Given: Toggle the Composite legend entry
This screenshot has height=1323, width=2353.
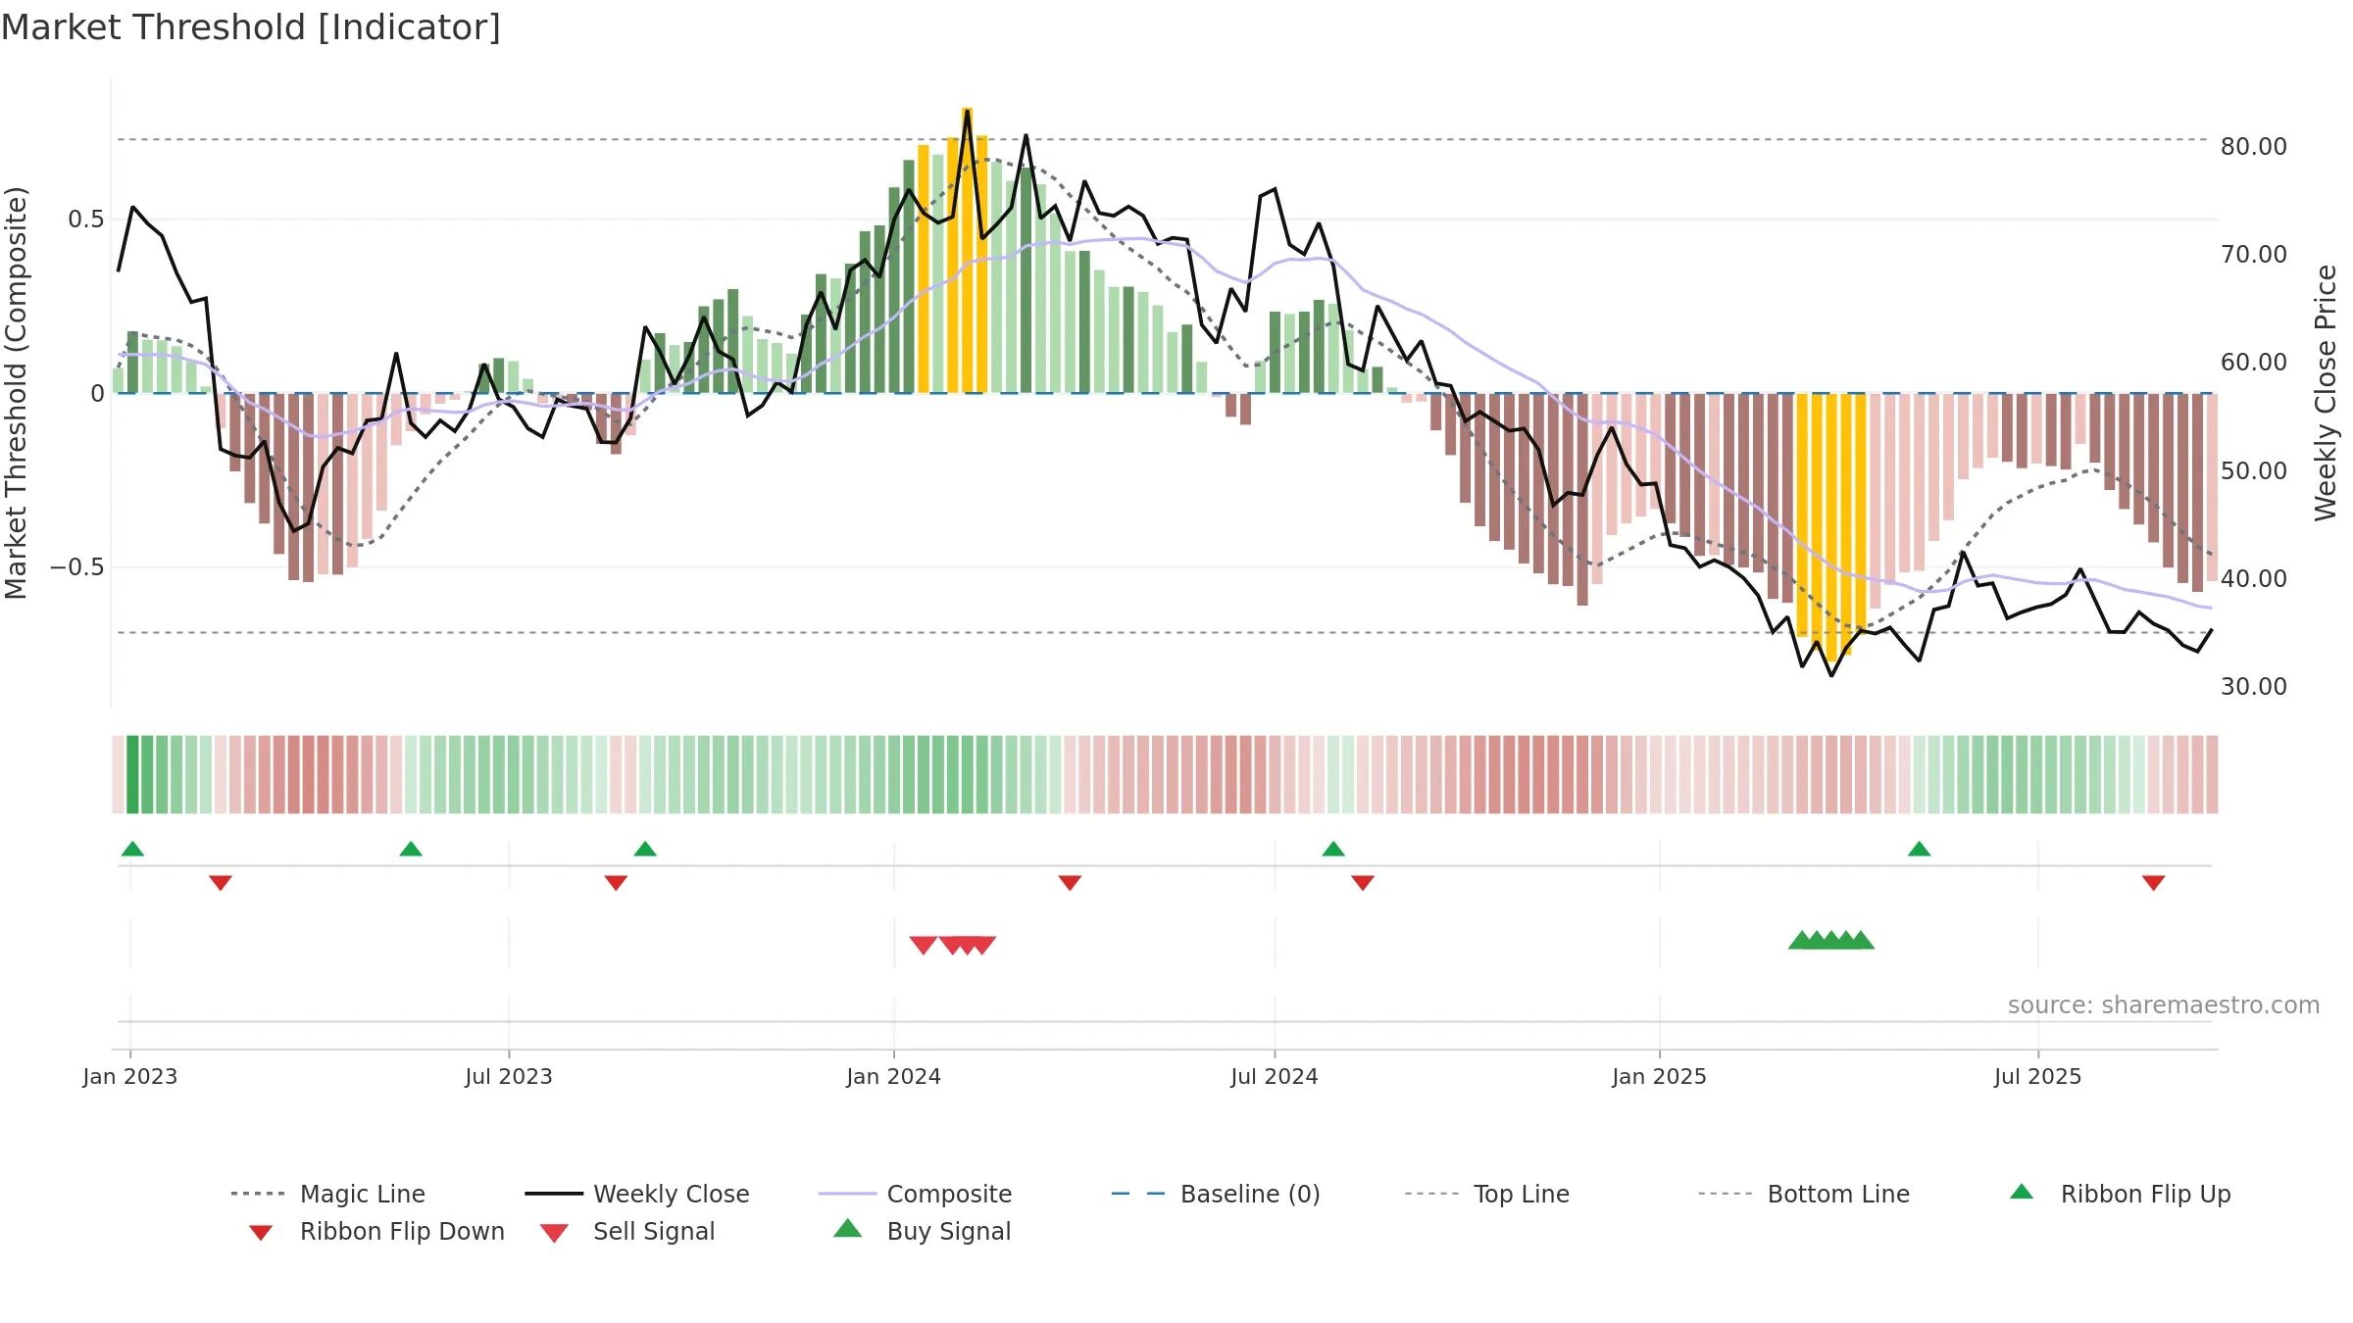Looking at the screenshot, I should point(915,1194).
